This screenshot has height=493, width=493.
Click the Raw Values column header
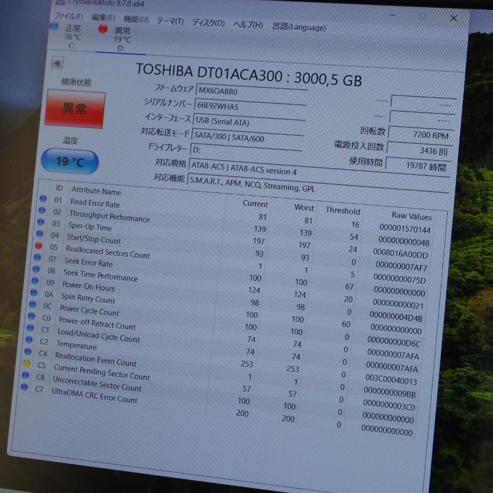click(412, 216)
